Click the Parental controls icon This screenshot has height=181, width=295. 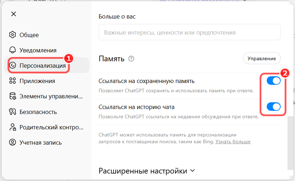coord(13,127)
